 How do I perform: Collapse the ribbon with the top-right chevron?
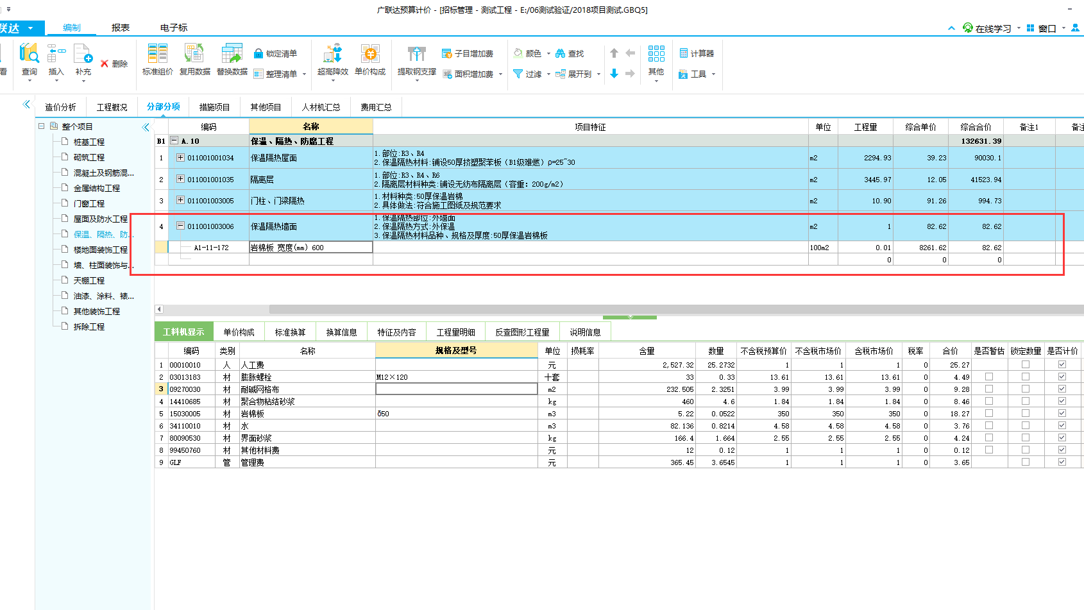click(x=951, y=28)
